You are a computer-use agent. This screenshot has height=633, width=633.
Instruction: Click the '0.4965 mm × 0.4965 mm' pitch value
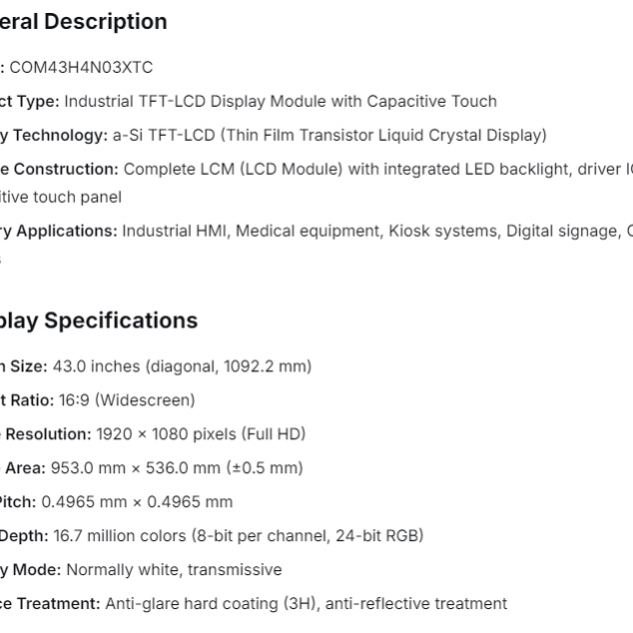[x=151, y=502]
